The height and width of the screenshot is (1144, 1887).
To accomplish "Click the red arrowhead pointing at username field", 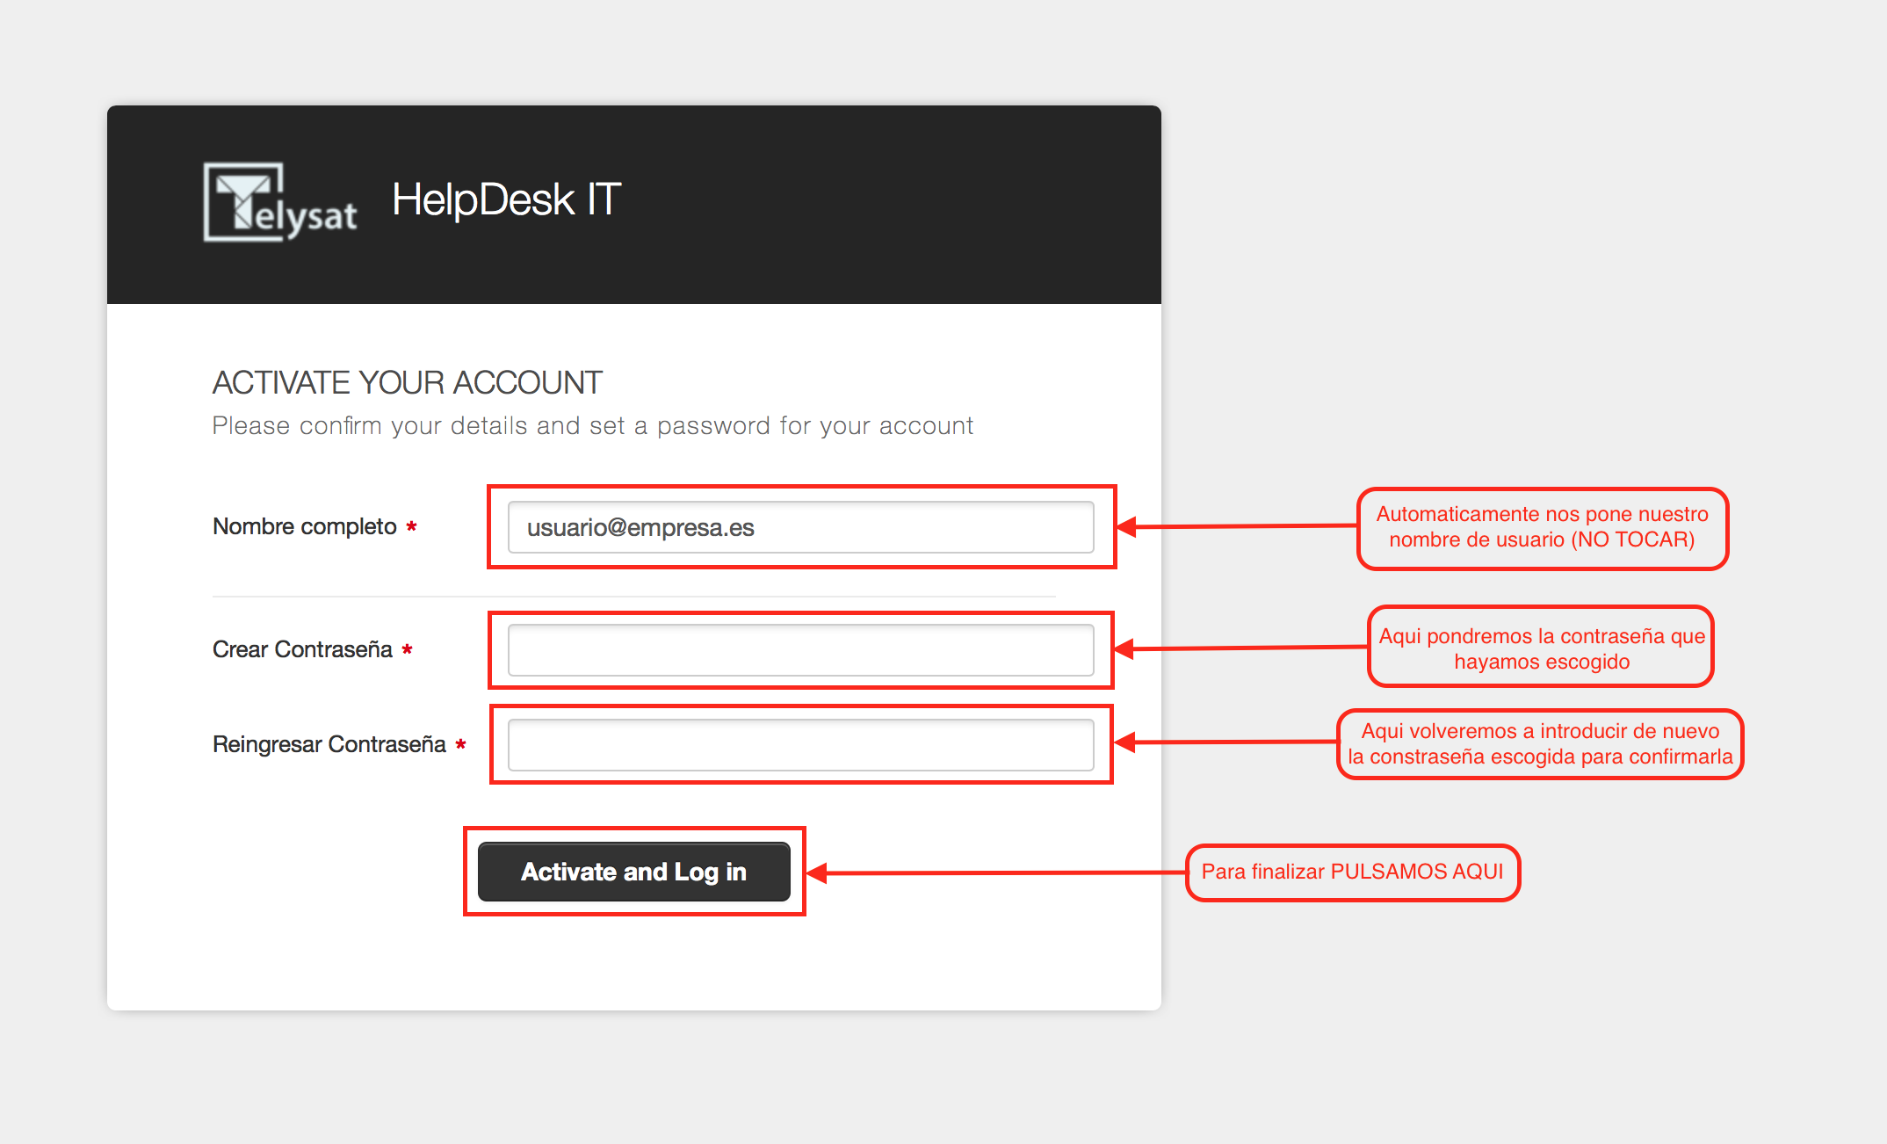I will pos(1128,527).
